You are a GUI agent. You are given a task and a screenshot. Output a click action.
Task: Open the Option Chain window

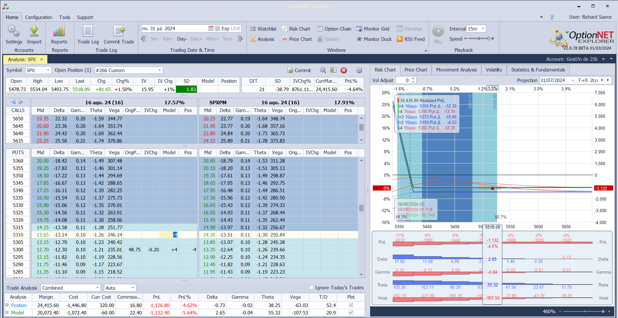click(334, 29)
